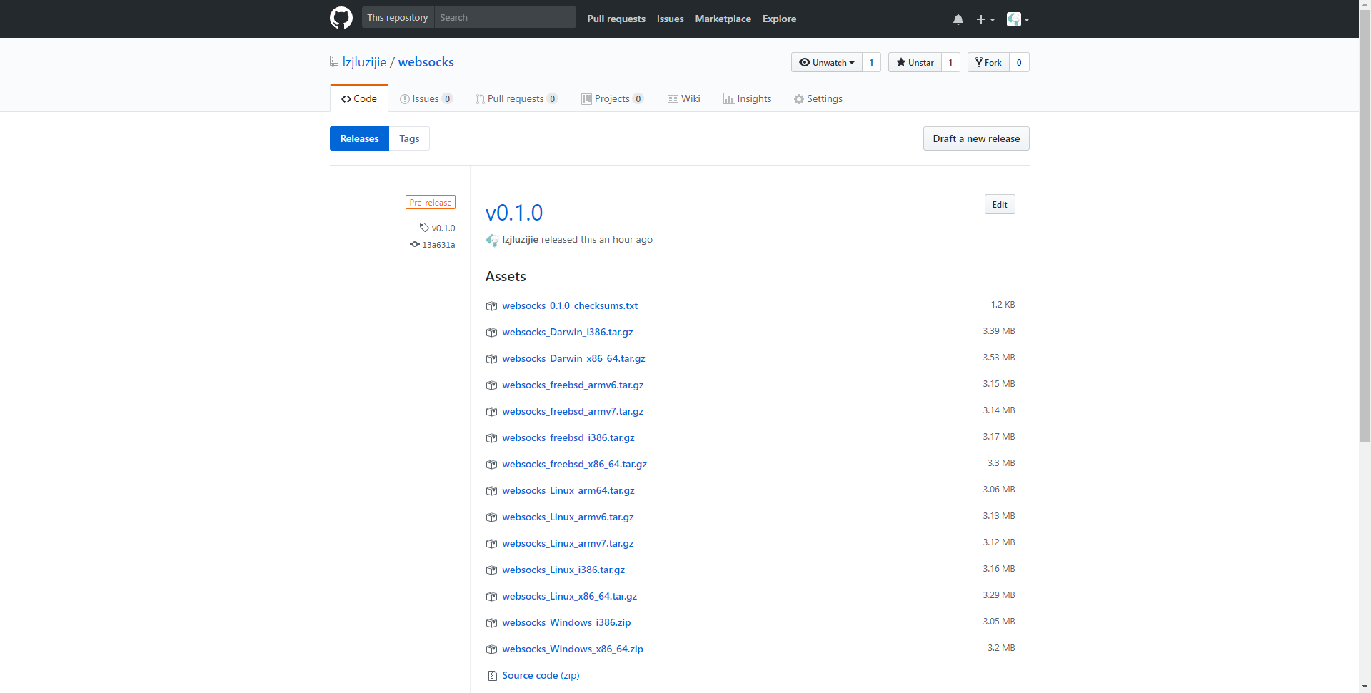
Task: Download websocks_Darwin_x86_64.tar.gz
Action: pyautogui.click(x=573, y=358)
